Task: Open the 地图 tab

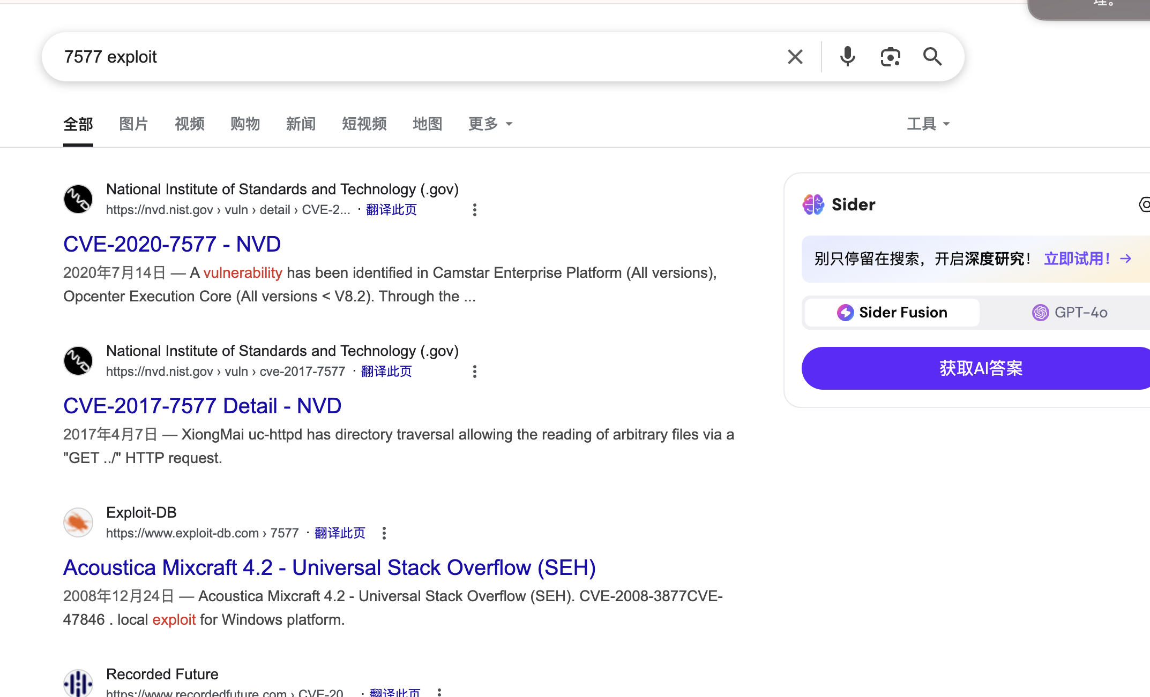Action: click(428, 124)
